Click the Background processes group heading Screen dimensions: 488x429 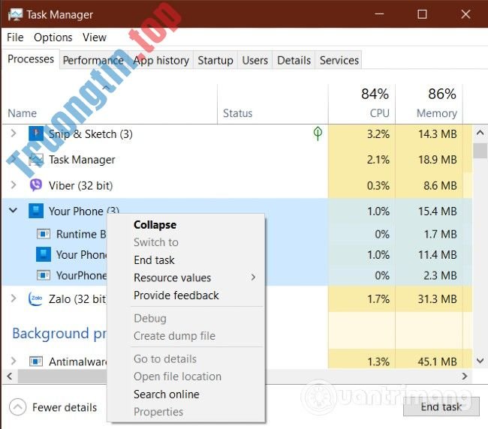pos(59,333)
